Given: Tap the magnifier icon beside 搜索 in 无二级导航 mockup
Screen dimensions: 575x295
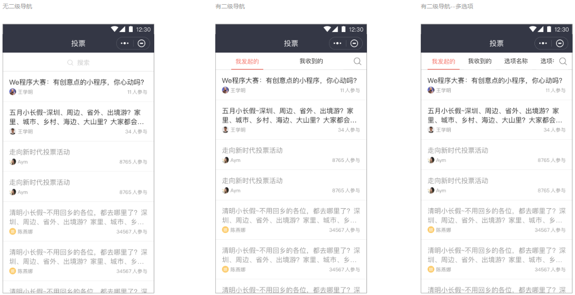Looking at the screenshot, I should click(x=71, y=63).
